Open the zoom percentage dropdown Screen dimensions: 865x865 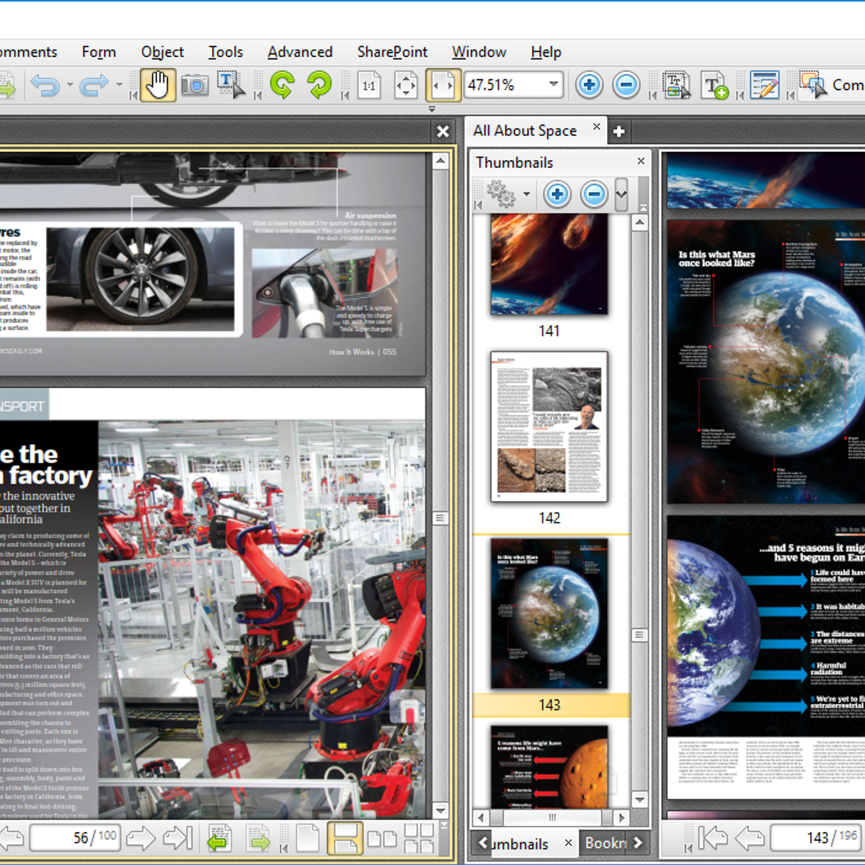click(552, 85)
